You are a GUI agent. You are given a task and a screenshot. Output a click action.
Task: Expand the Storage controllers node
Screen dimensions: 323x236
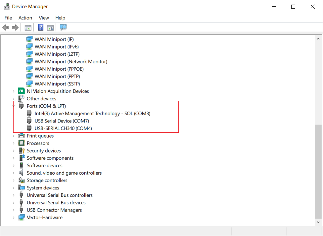(x=14, y=180)
